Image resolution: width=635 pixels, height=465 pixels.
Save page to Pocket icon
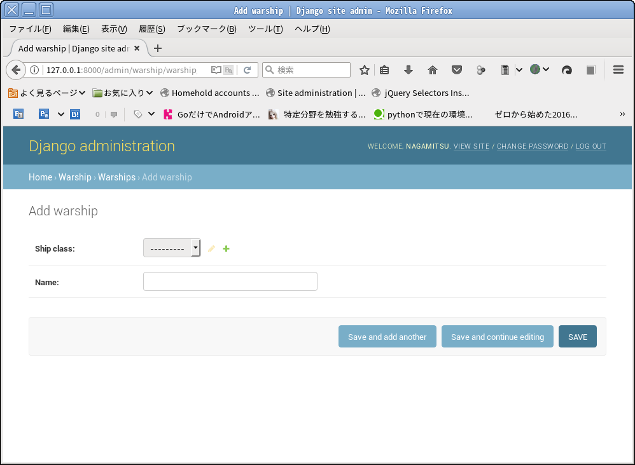click(x=457, y=70)
